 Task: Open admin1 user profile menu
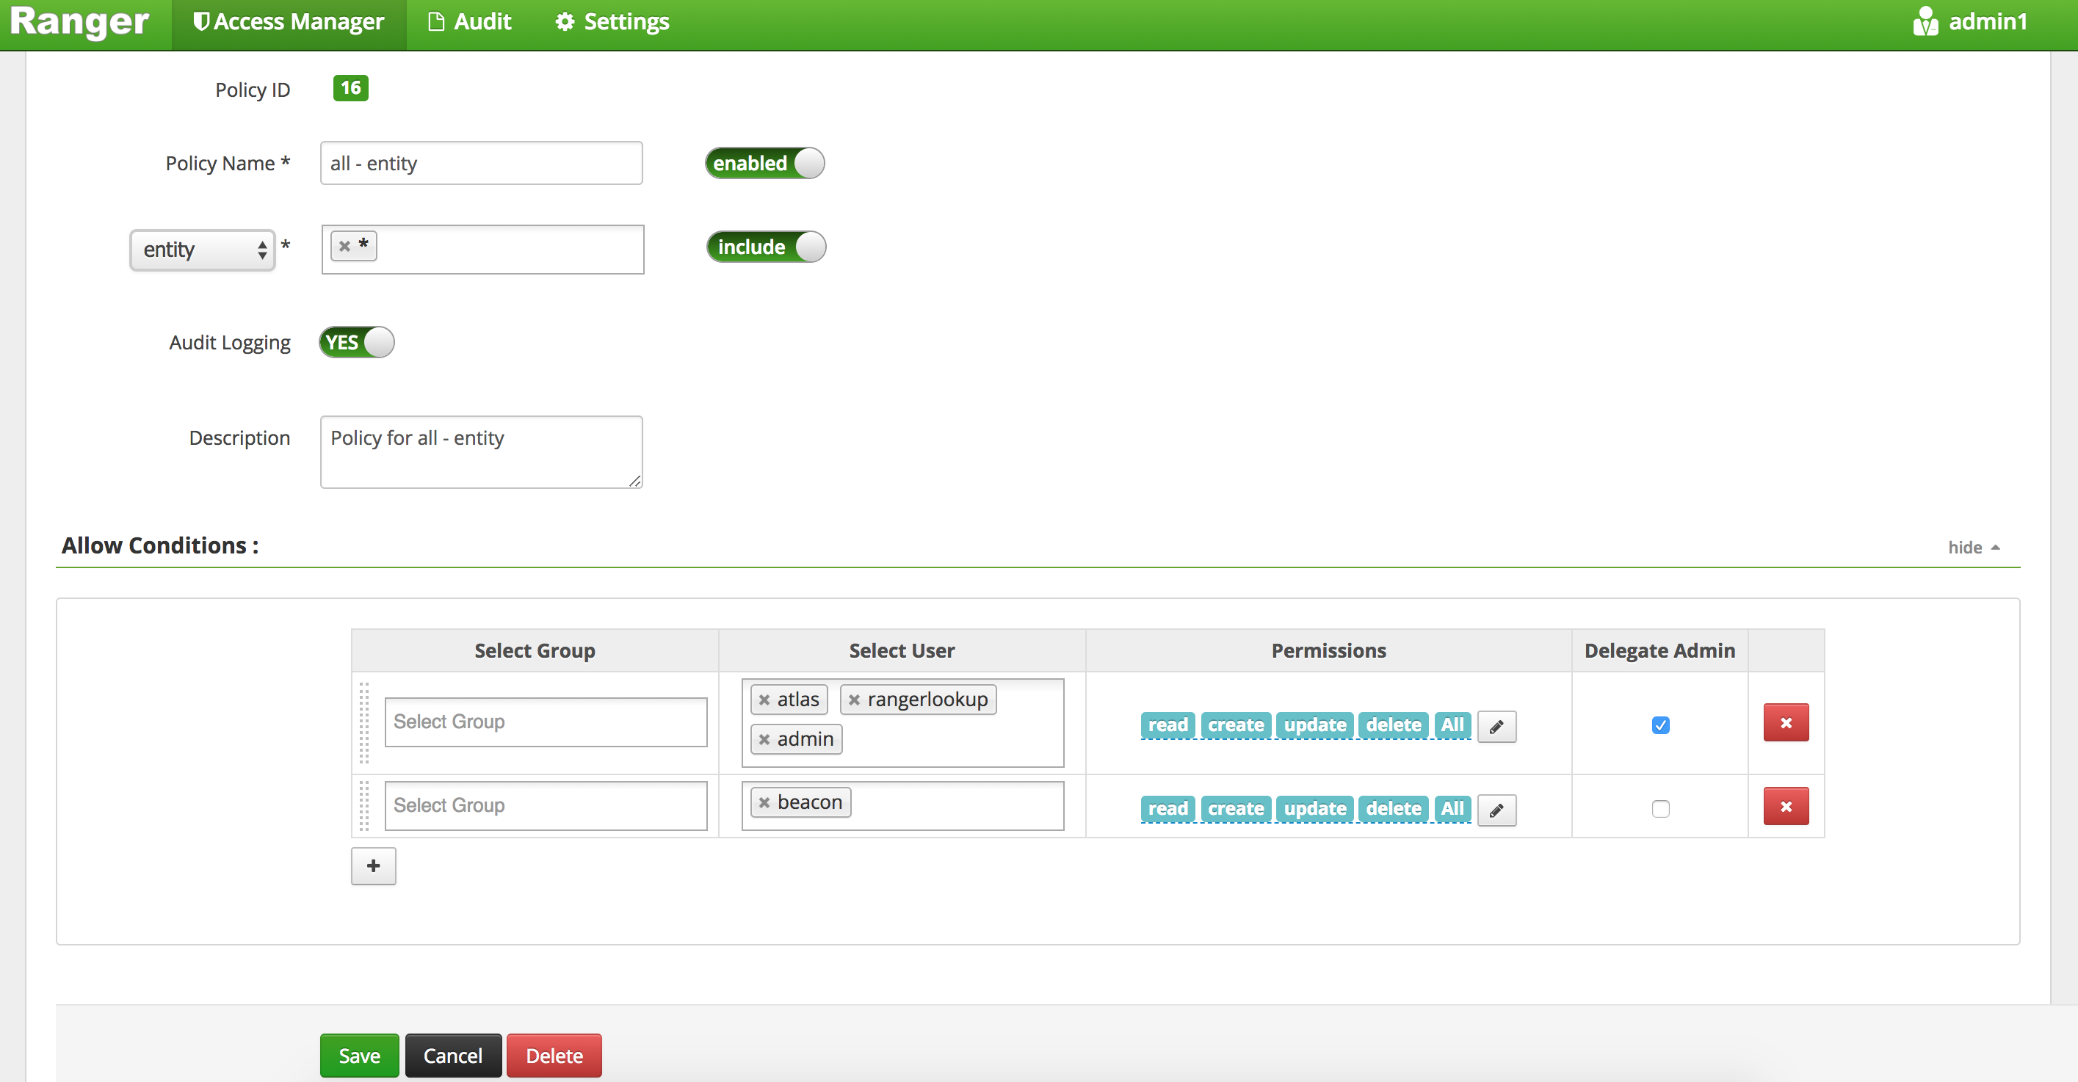coord(1969,22)
